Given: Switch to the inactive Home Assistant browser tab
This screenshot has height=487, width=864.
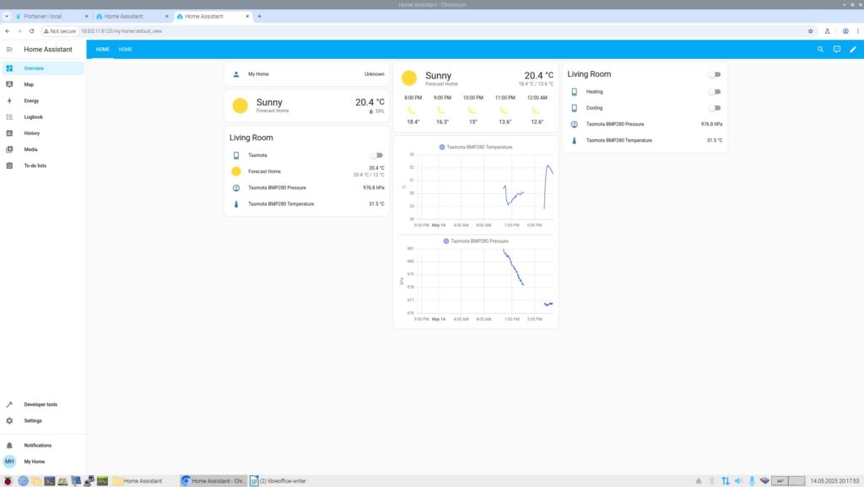Looking at the screenshot, I should 132,17.
